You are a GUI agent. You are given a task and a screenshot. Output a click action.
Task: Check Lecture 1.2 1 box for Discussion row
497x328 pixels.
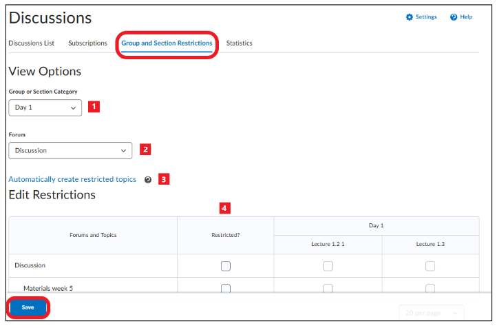[x=328, y=266]
